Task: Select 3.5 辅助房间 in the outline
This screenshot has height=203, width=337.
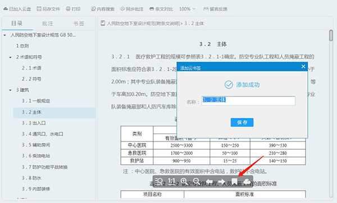Action: [x=36, y=145]
